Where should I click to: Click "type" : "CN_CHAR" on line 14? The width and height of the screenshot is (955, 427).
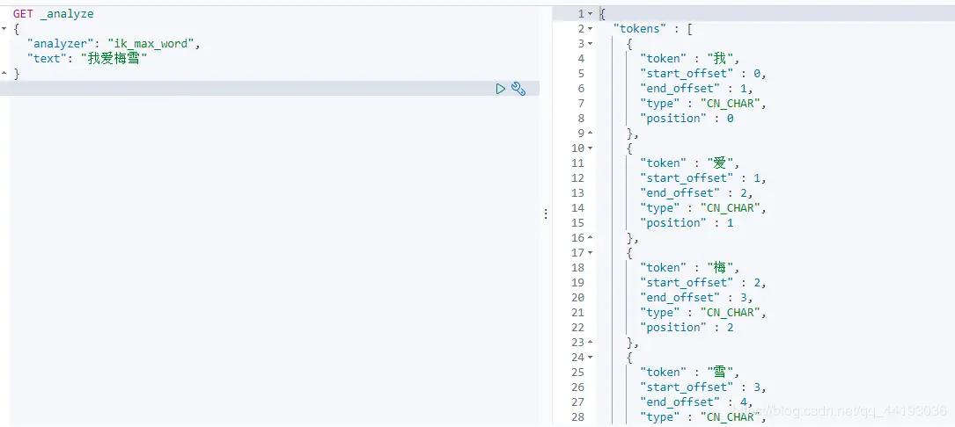point(703,208)
